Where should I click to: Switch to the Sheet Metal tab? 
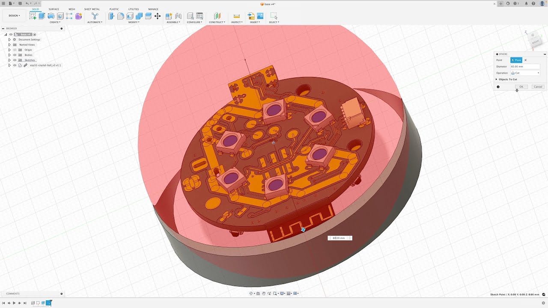coord(92,9)
